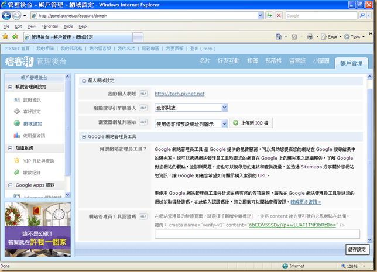377x272 pixels.
Task: Click the gear icon beside 喜好設定
Action: [16, 111]
